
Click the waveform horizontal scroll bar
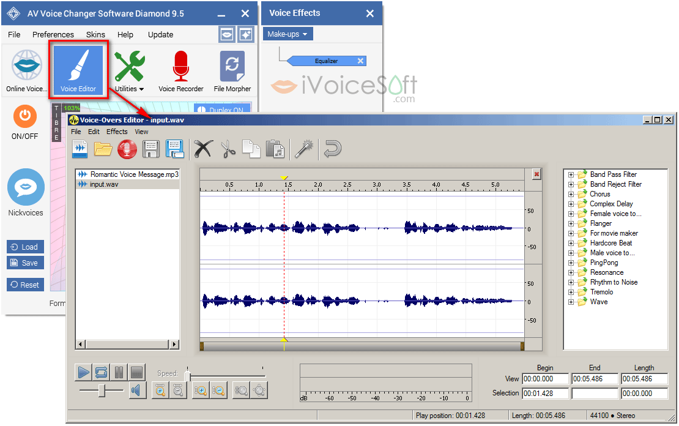[x=362, y=346]
